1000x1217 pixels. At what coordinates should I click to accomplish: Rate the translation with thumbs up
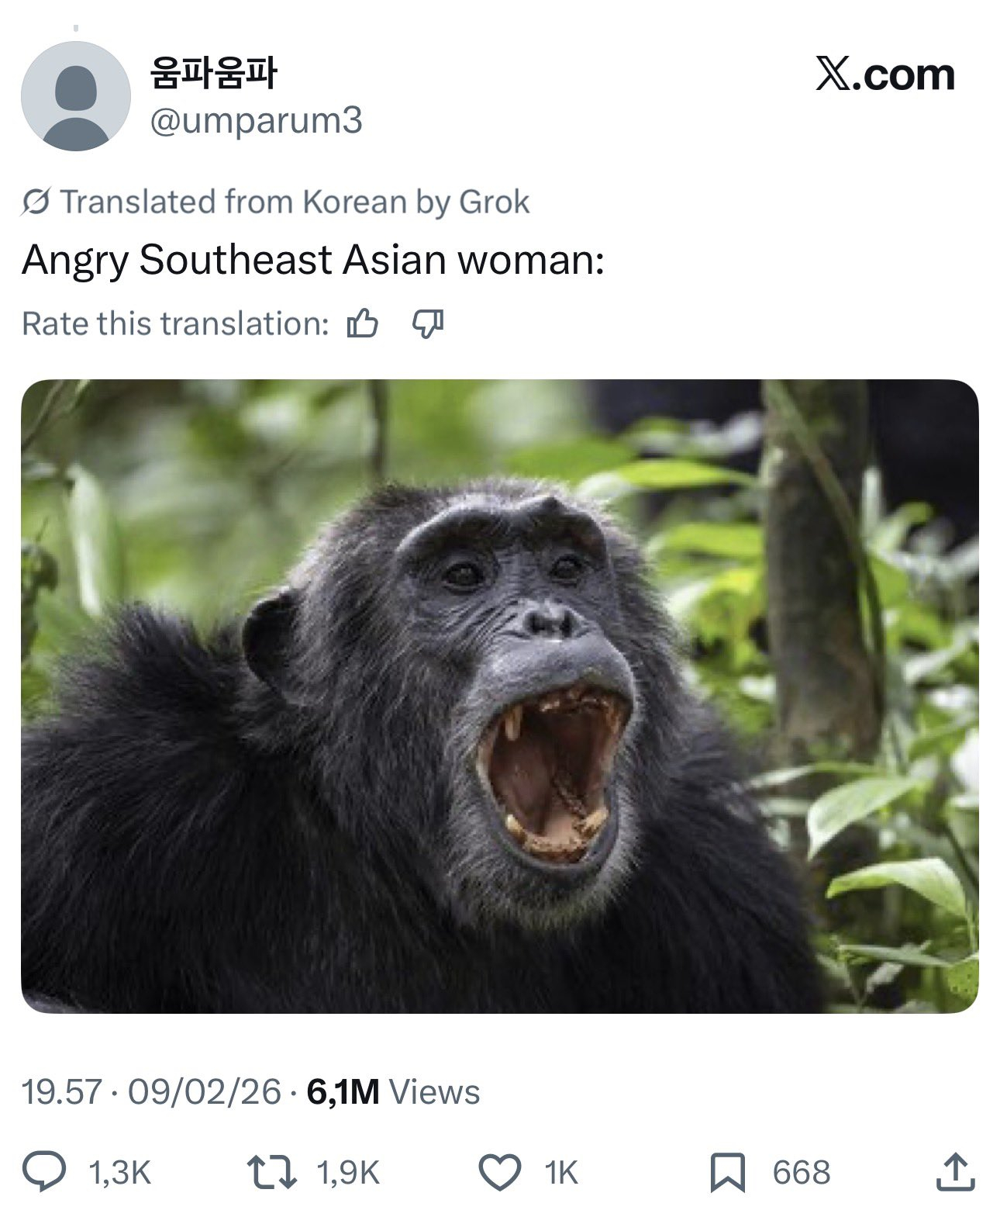[362, 323]
